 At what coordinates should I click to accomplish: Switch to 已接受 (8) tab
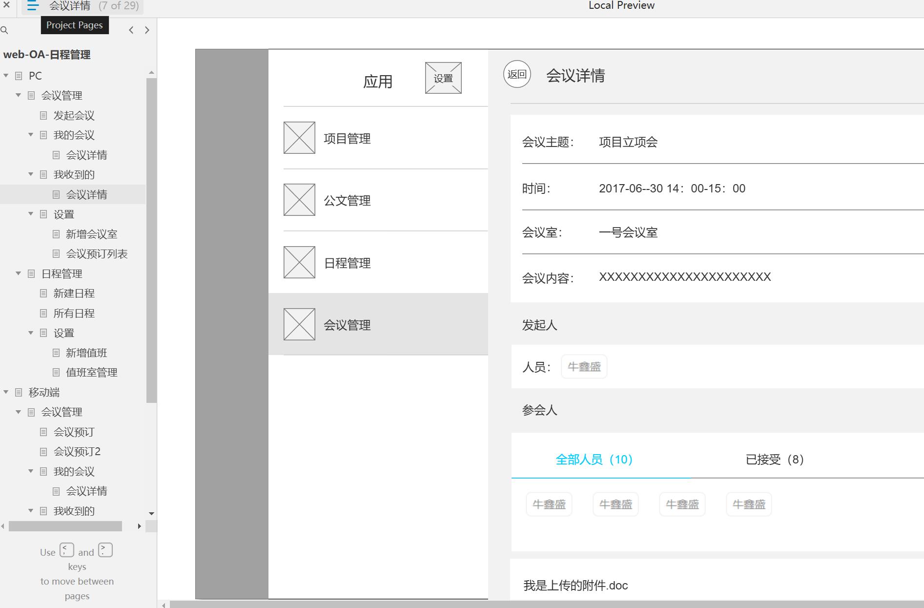775,460
